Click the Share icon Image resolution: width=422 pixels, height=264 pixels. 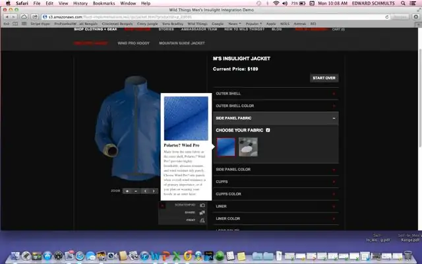[x=202, y=213]
